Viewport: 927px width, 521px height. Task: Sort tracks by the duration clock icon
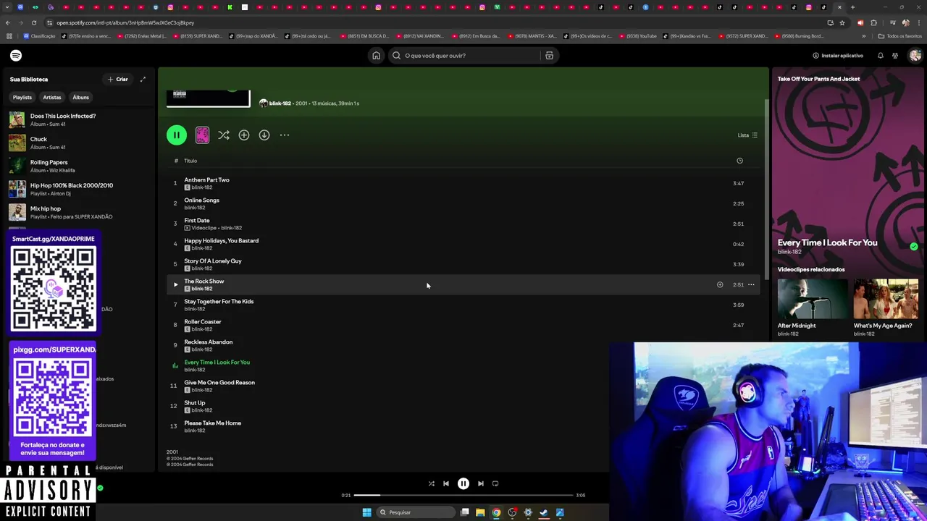[739, 161]
